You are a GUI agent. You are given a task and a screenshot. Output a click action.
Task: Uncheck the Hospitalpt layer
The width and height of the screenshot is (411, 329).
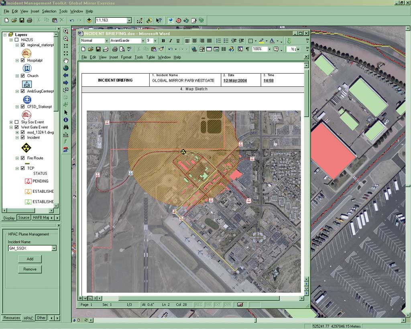[22, 60]
